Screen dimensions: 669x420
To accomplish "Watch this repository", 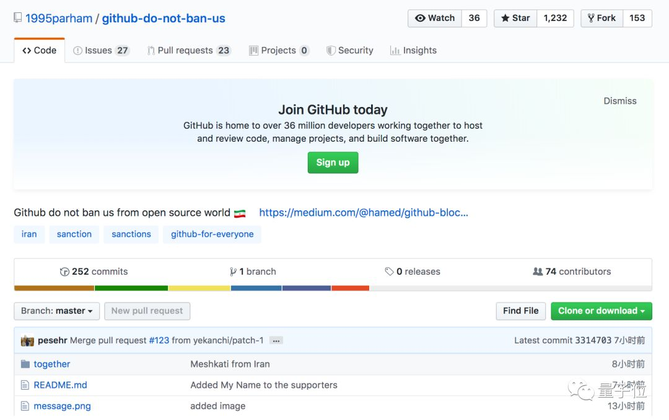I will pos(435,19).
